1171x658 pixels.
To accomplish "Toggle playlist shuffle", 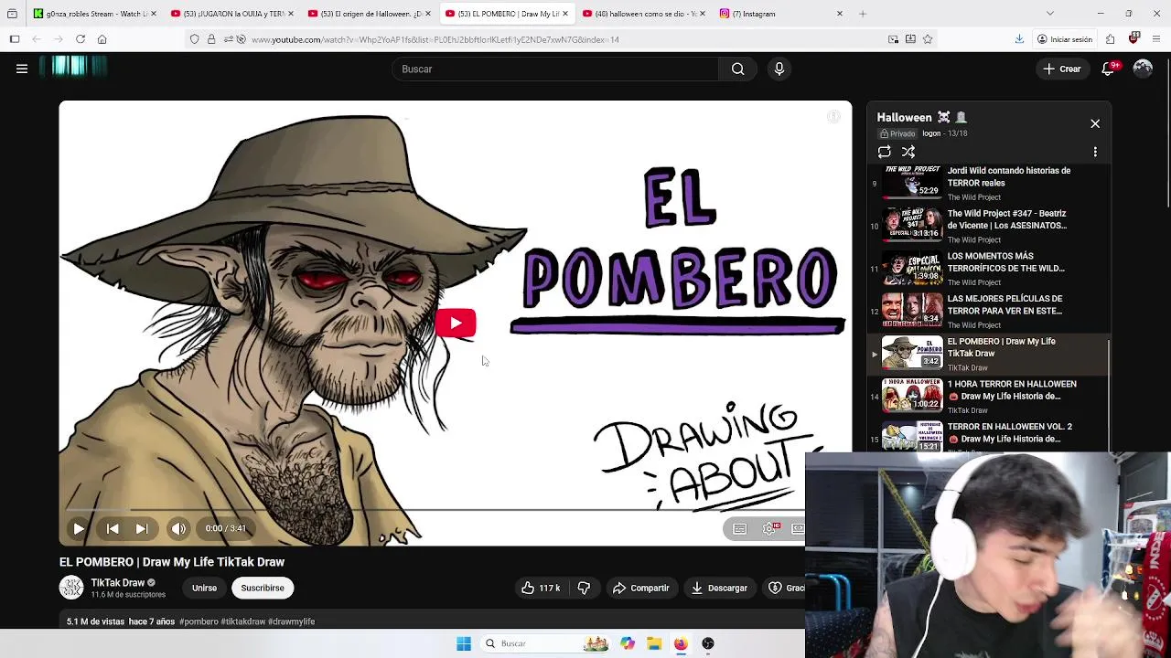I will coord(908,152).
